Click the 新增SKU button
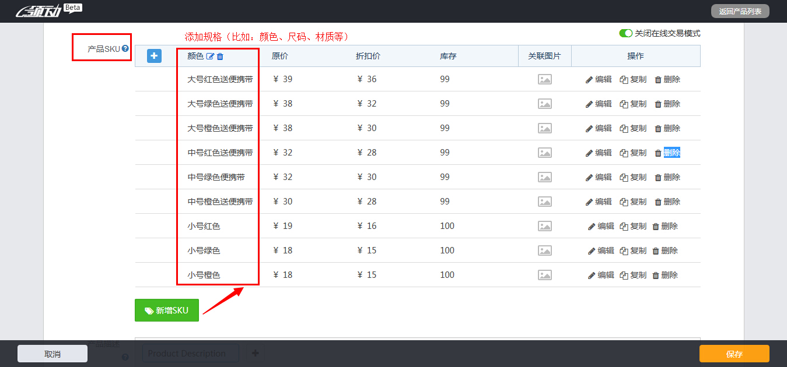 [166, 310]
